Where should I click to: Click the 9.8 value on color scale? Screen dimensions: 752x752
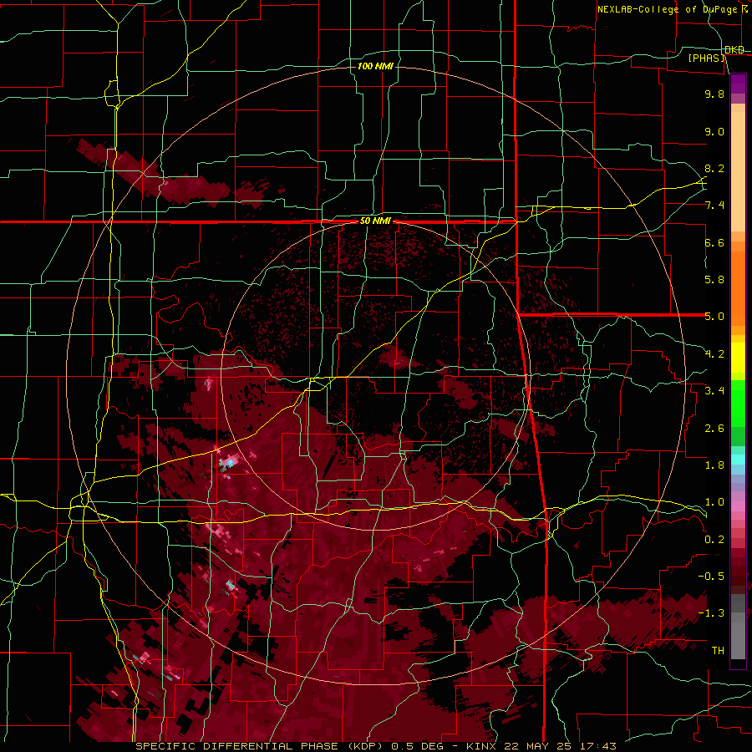pos(714,94)
